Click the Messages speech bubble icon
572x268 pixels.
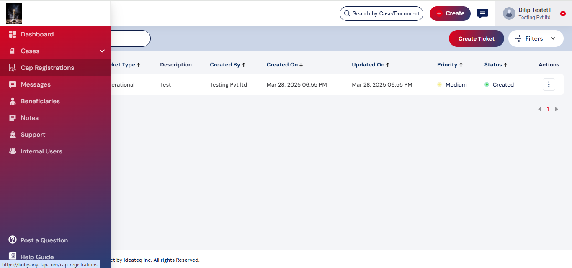(13, 84)
